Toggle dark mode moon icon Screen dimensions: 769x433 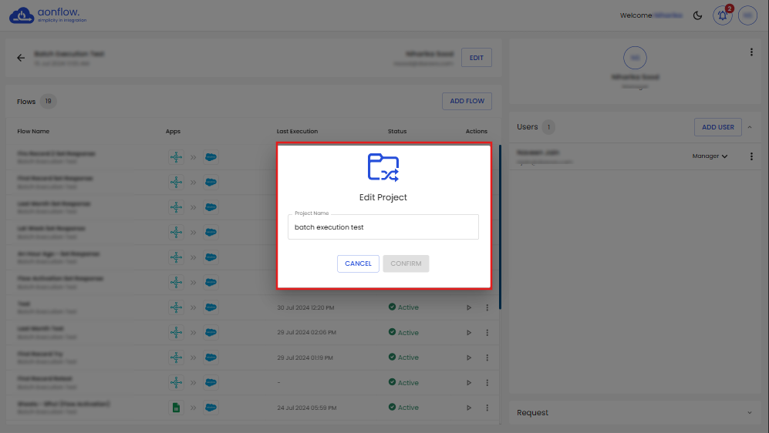(x=698, y=15)
